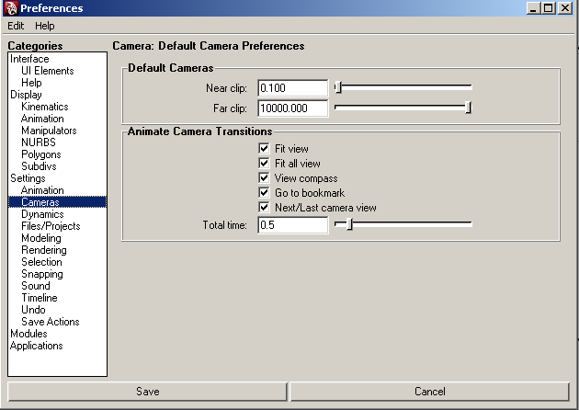Image resolution: width=579 pixels, height=410 pixels.
Task: Select the Undo category
Action: 33,310
